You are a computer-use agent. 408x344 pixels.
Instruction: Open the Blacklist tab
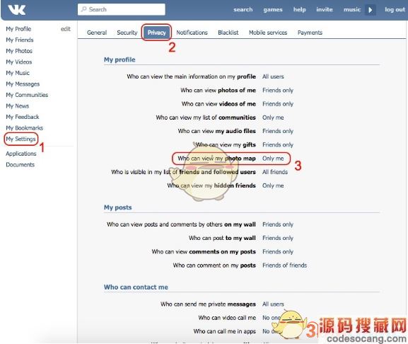[228, 33]
